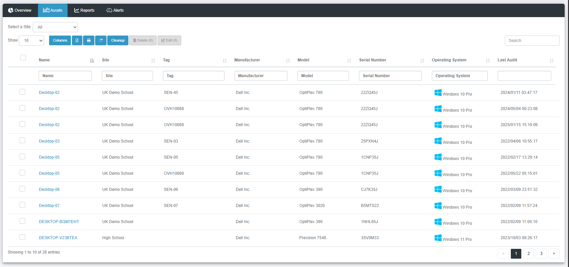The height and width of the screenshot is (267, 569).
Task: Click the next page arrow button
Action: pyautogui.click(x=554, y=254)
